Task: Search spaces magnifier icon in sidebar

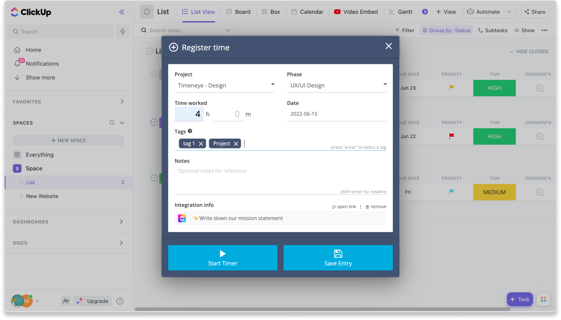Action: 112,123
